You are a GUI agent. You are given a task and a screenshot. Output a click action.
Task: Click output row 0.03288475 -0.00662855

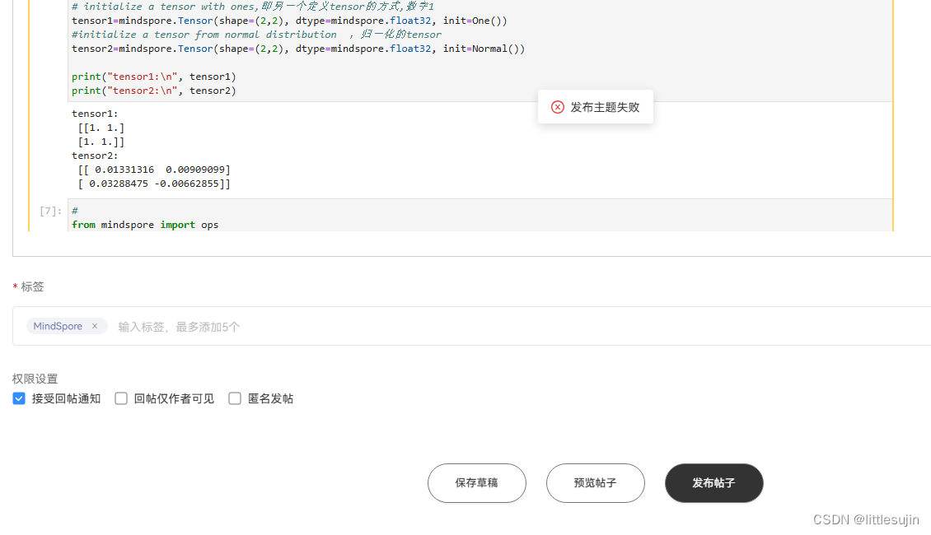point(154,184)
